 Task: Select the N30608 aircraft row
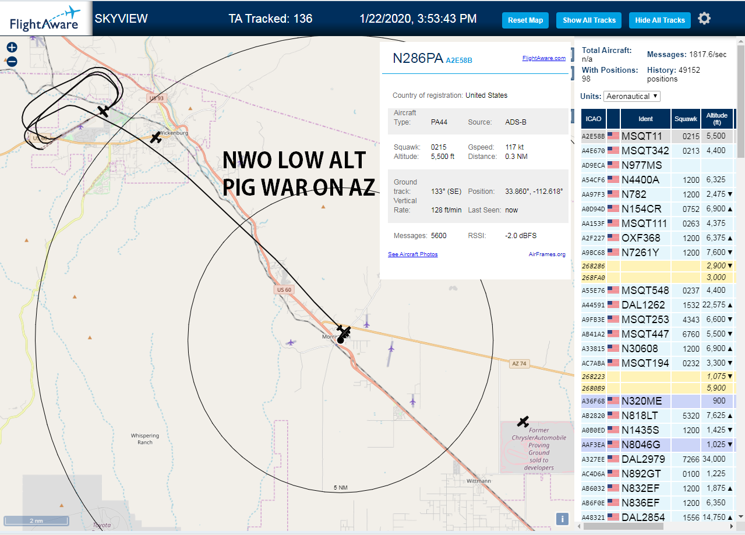tap(658, 349)
